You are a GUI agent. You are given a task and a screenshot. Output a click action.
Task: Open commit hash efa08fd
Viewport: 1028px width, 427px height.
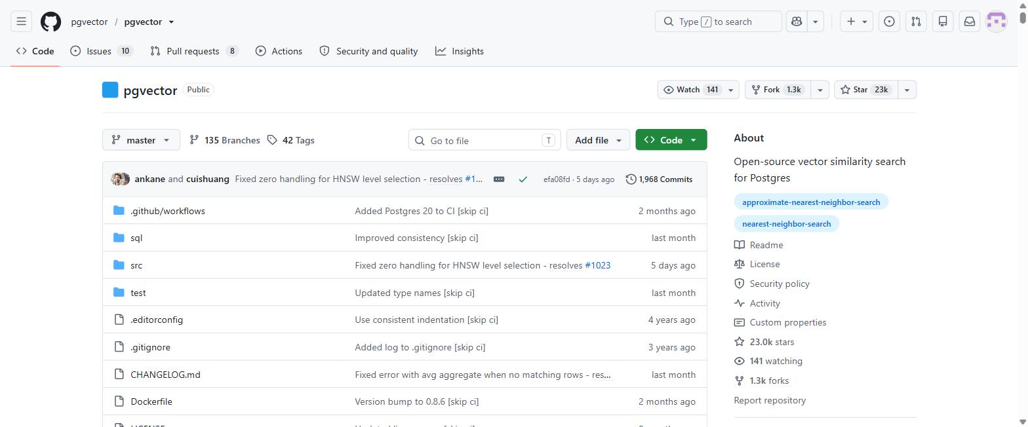tap(557, 179)
